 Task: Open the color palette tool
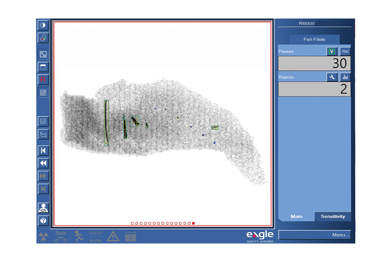[43, 38]
